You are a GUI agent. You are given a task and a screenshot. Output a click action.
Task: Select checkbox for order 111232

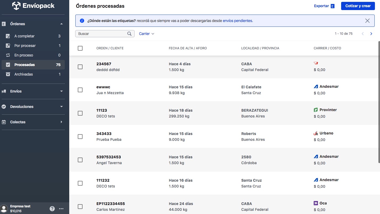coord(80,183)
